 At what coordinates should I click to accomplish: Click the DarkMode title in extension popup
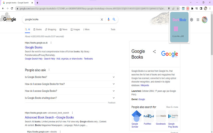179,20
